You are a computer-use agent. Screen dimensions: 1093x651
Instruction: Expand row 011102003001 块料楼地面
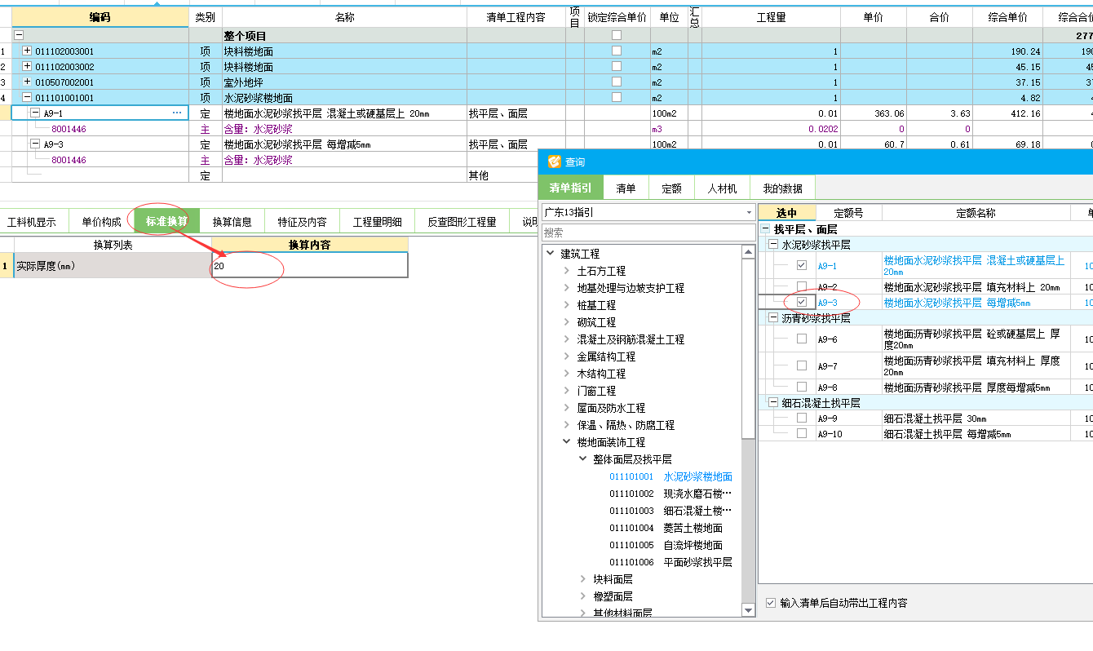(x=27, y=51)
